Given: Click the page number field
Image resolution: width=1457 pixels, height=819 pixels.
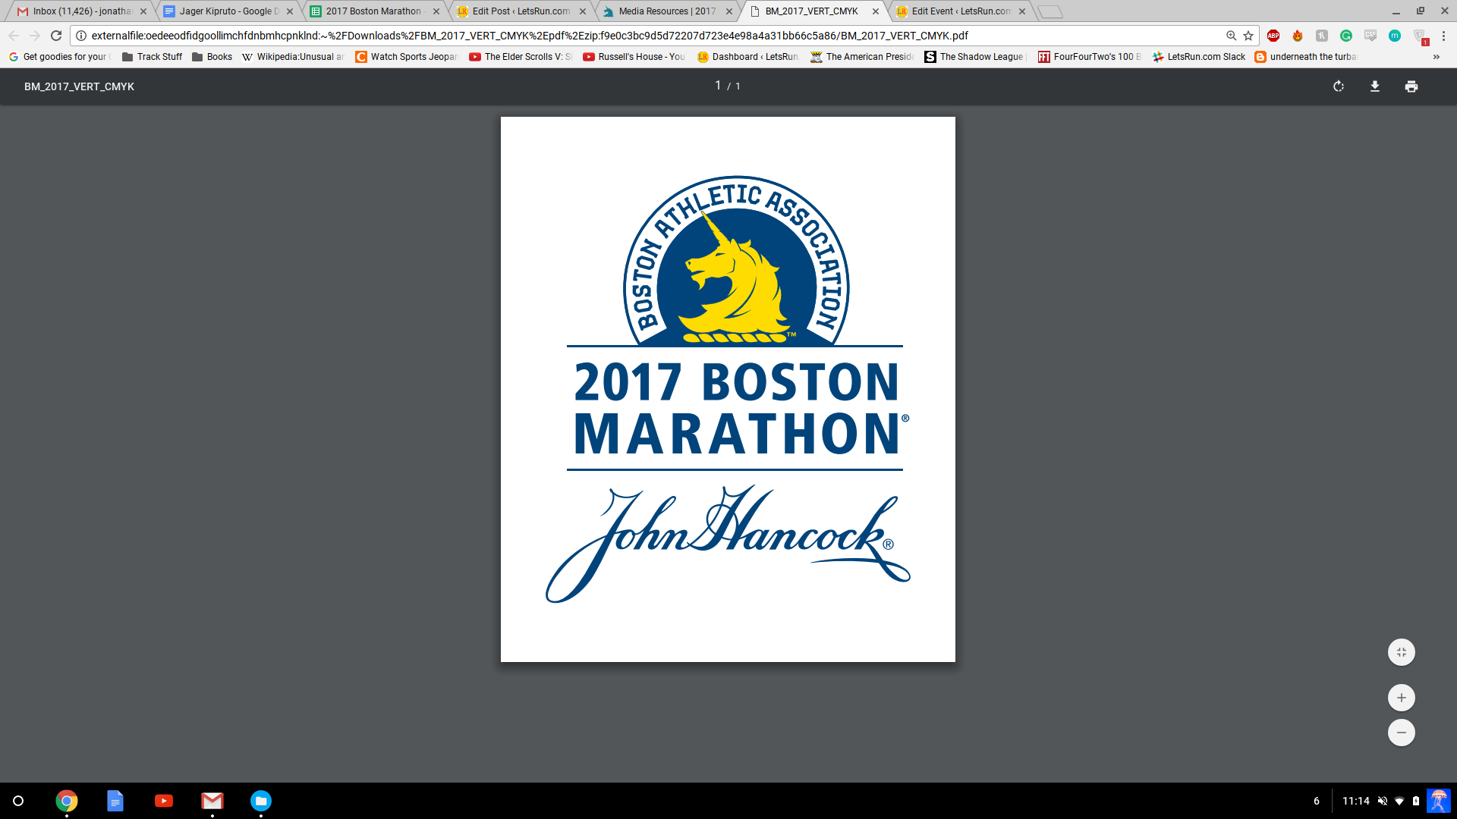Looking at the screenshot, I should pos(718,86).
